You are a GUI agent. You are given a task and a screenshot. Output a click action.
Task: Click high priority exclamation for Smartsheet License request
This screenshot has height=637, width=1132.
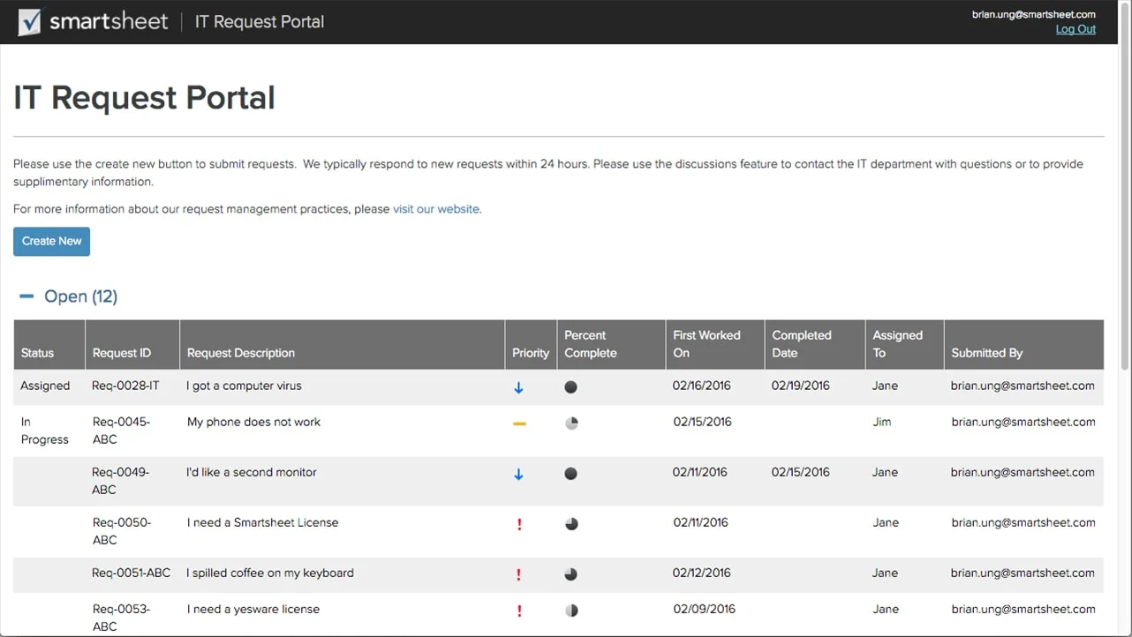(519, 524)
